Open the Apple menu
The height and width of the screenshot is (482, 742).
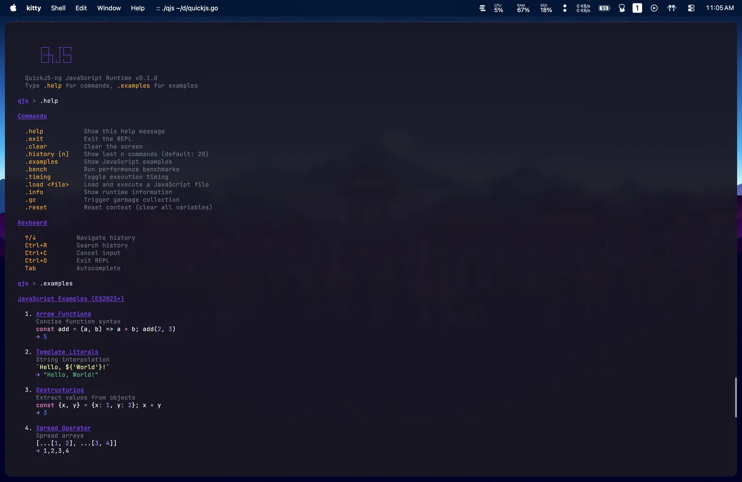click(x=13, y=8)
